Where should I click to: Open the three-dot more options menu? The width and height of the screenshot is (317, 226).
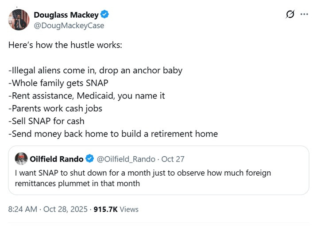pos(304,15)
